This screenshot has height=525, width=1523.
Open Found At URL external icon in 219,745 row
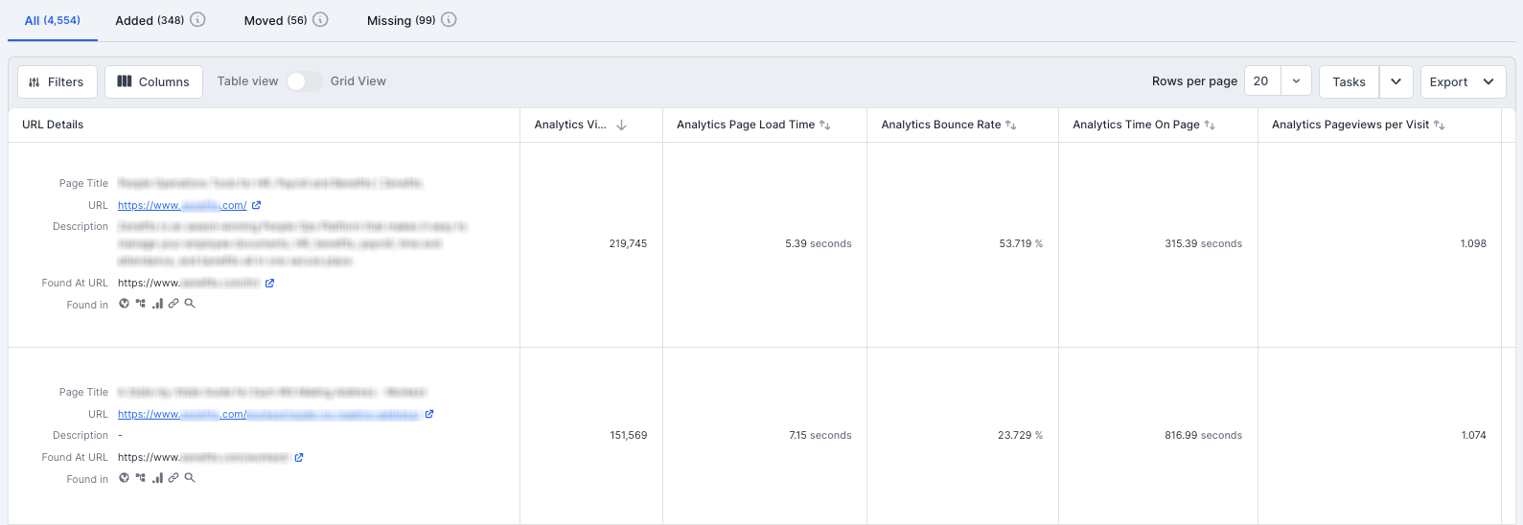click(270, 283)
